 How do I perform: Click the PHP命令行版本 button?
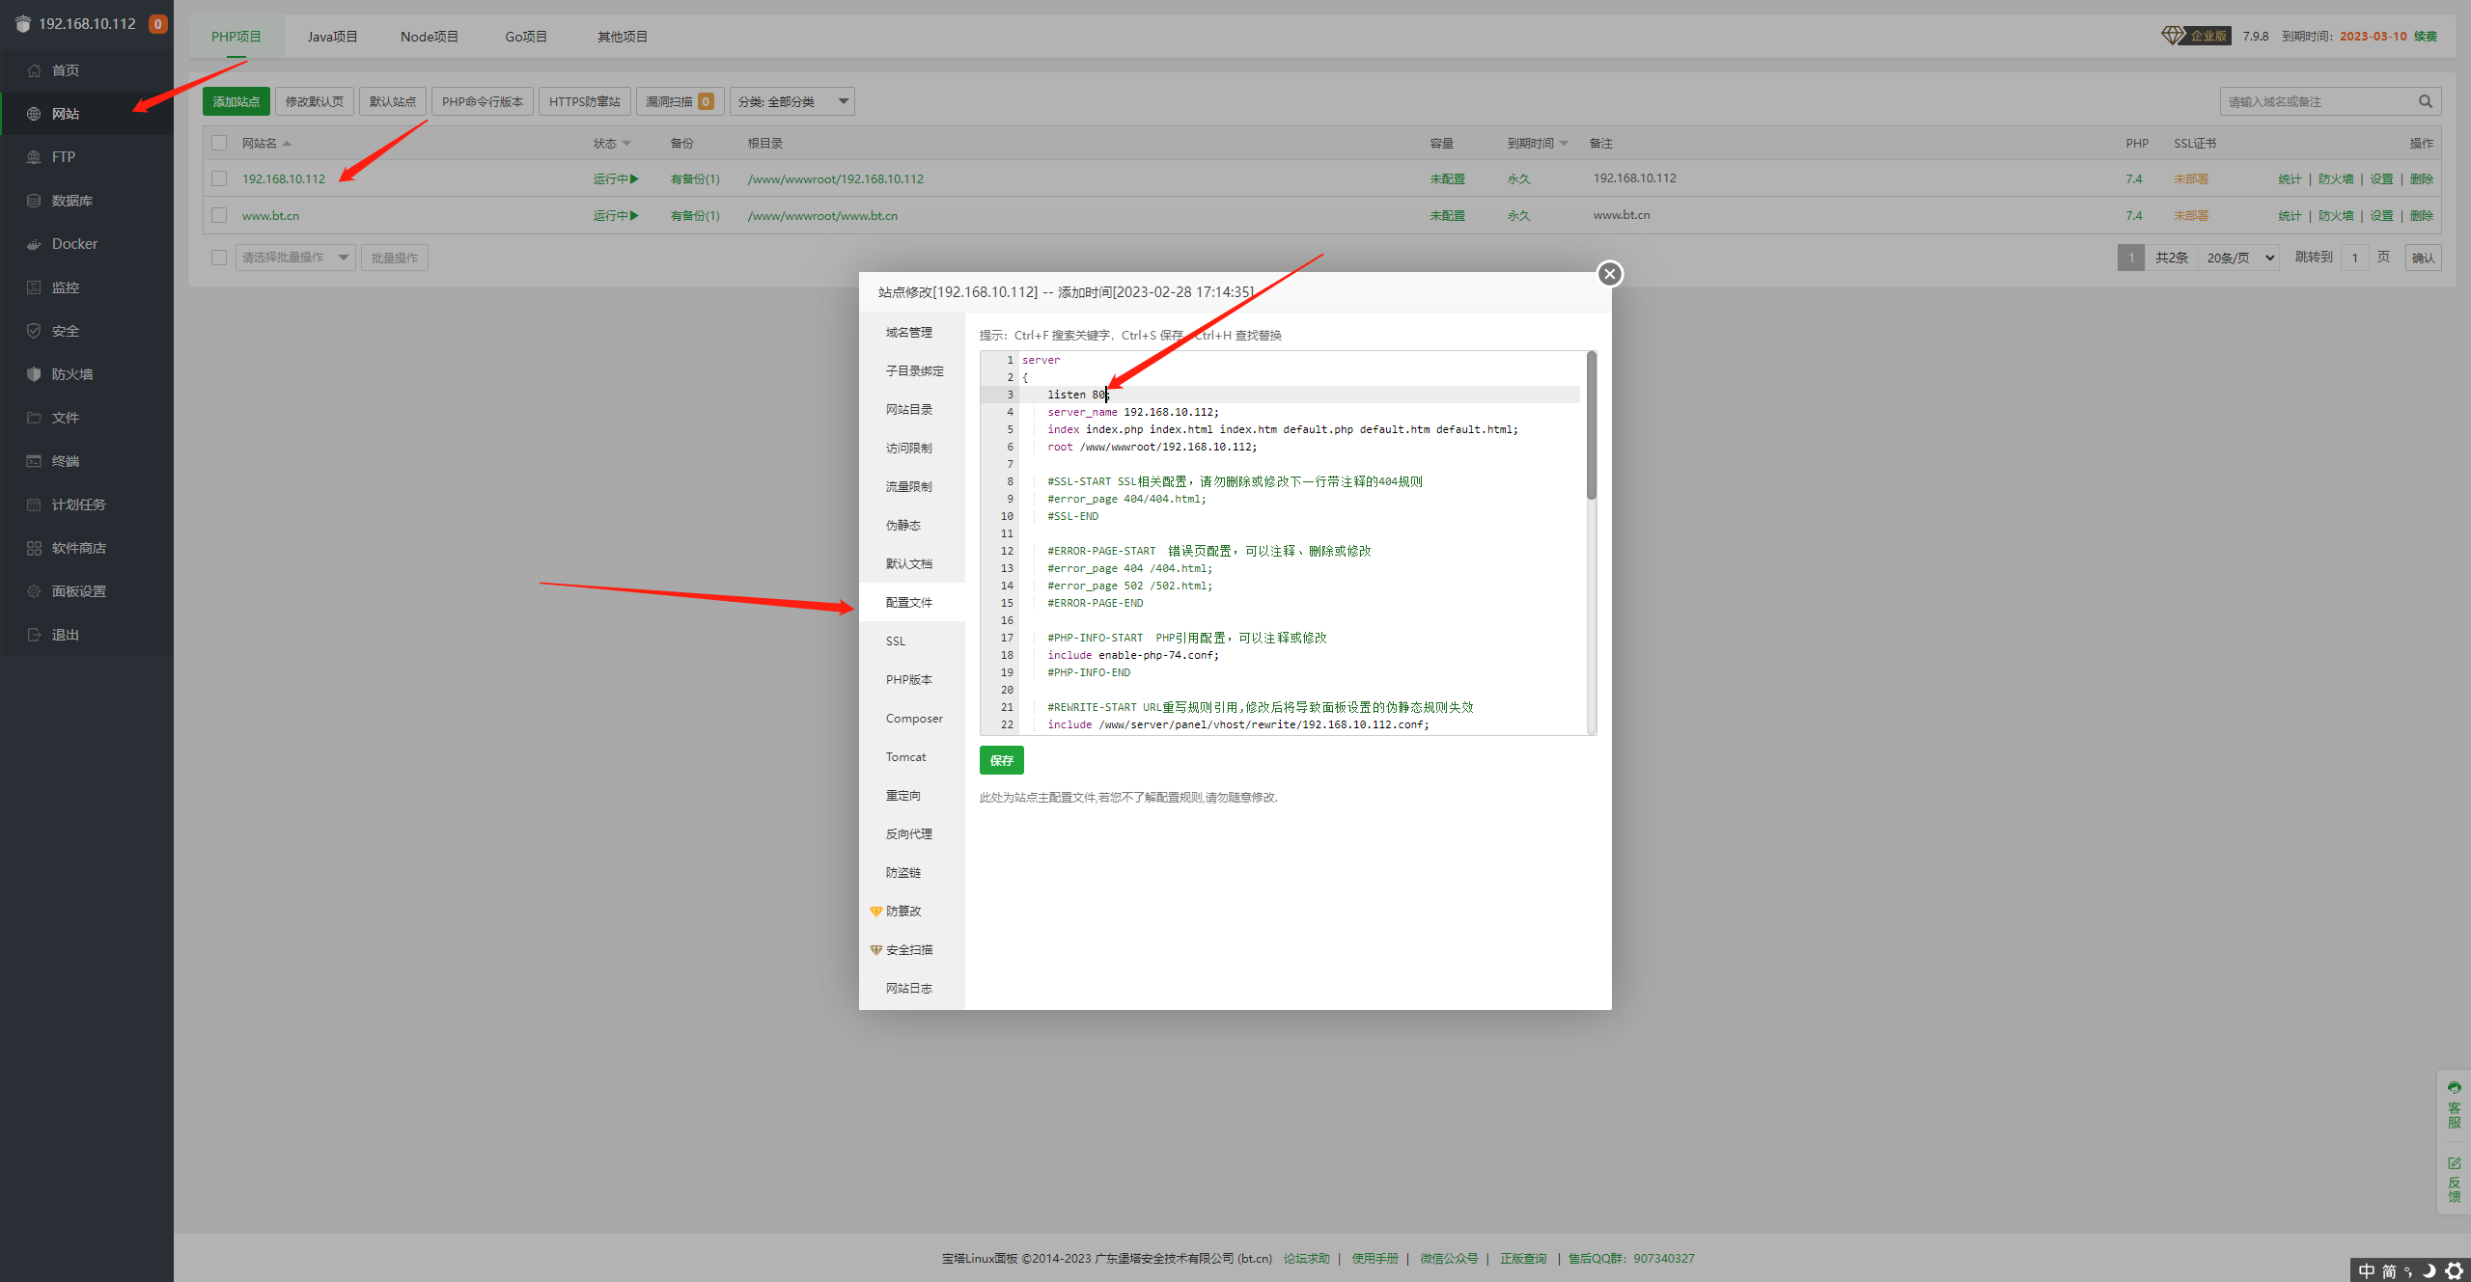click(483, 101)
